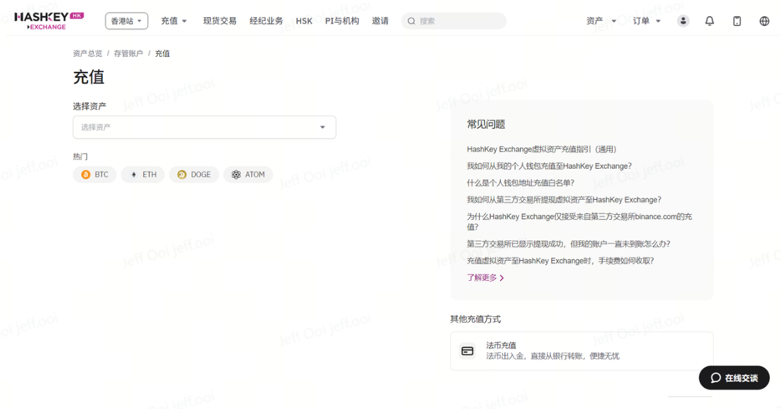This screenshot has height=409, width=781.
Task: Click the 其他充值方式 heading
Action: 476,319
